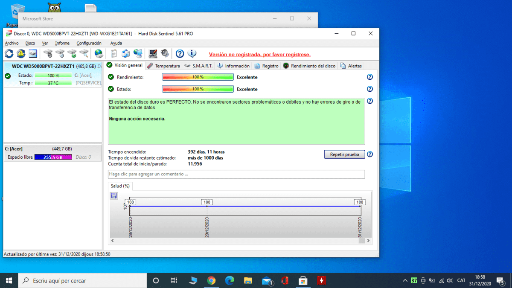The image size is (512, 288).
Task: Click the Windows search box in taskbar
Action: click(82, 280)
